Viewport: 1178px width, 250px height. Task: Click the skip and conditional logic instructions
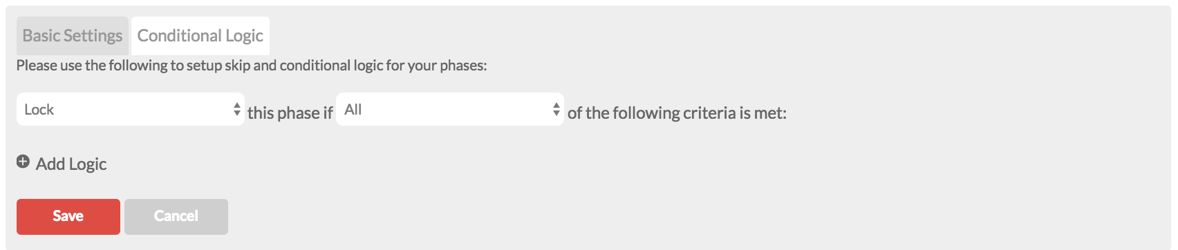click(252, 66)
